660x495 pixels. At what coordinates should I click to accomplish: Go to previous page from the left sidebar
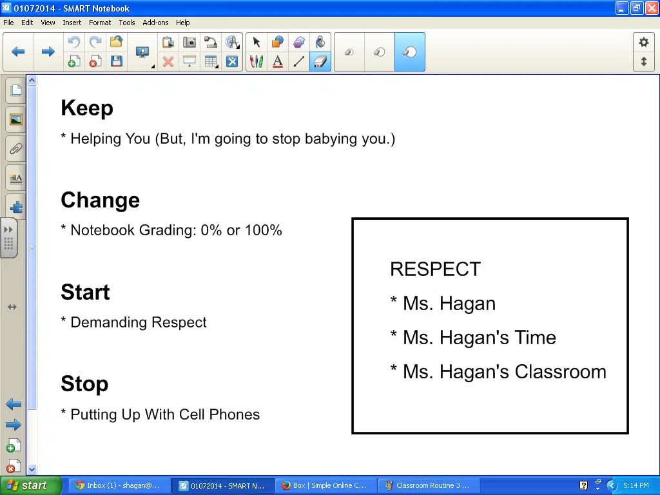(x=14, y=405)
